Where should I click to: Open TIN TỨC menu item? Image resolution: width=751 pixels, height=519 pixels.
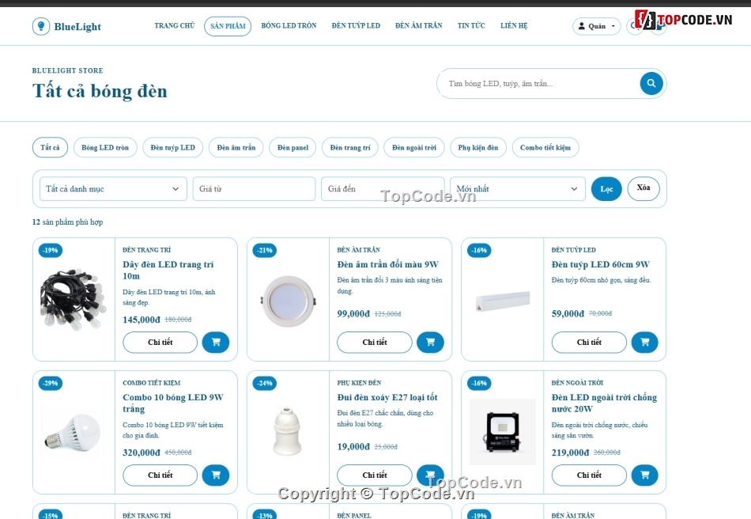[471, 26]
